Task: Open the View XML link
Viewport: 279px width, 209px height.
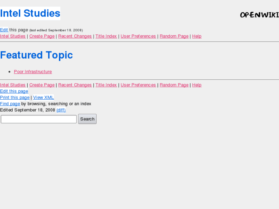Action: pos(43,97)
